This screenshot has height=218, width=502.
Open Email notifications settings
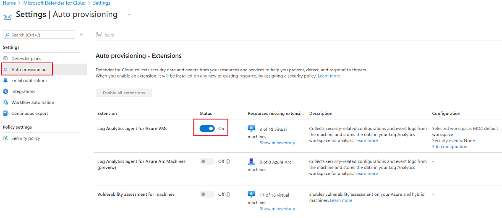[29, 80]
